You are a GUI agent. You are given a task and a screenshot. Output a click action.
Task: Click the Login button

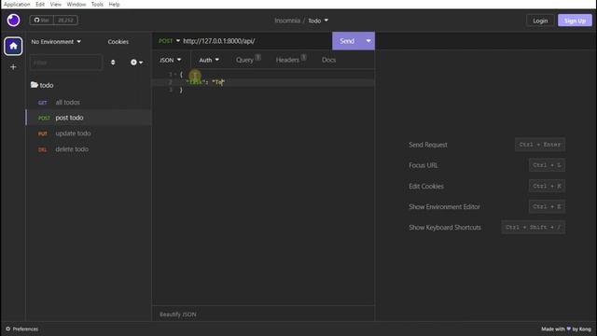[x=540, y=21]
